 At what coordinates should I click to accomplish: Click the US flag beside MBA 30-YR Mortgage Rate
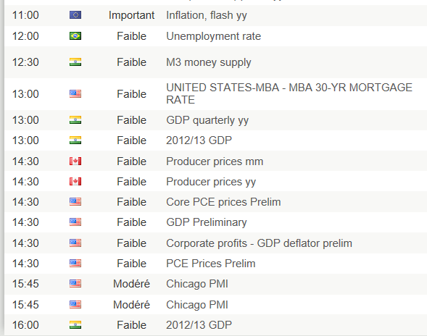[75, 94]
